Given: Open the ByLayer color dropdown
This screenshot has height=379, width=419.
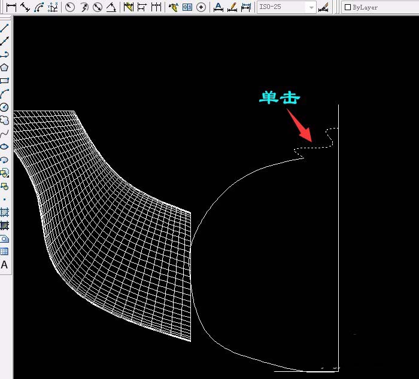Looking at the screenshot, I should 380,7.
